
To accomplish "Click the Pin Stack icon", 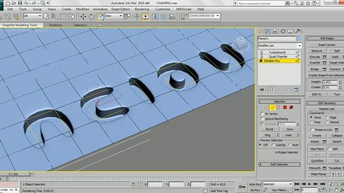I will point(262,90).
